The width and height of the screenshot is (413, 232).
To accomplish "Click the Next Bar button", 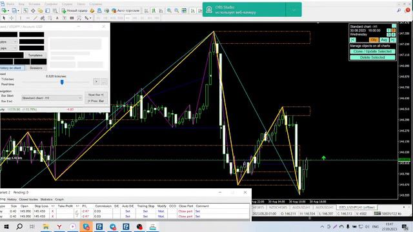I will click(x=96, y=95).
